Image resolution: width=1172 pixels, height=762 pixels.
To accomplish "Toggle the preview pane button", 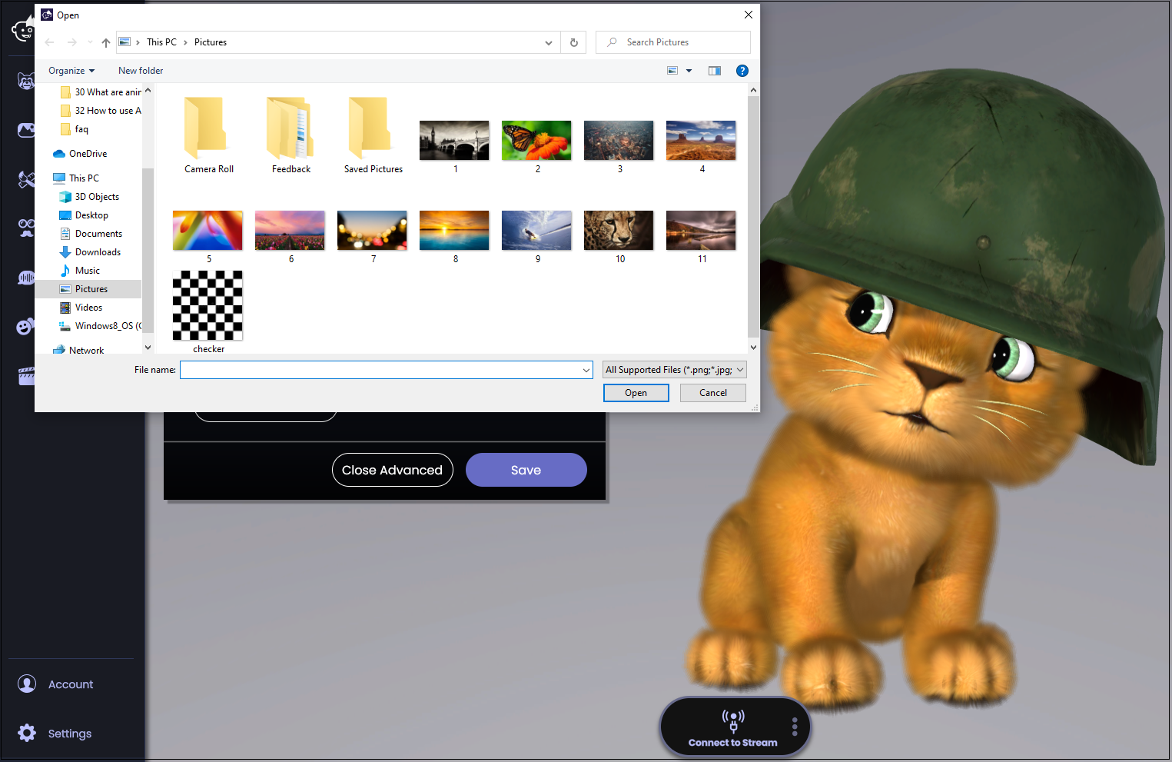I will 715,71.
